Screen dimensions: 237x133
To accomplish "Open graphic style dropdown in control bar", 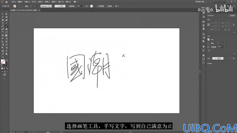I will point(94,6).
